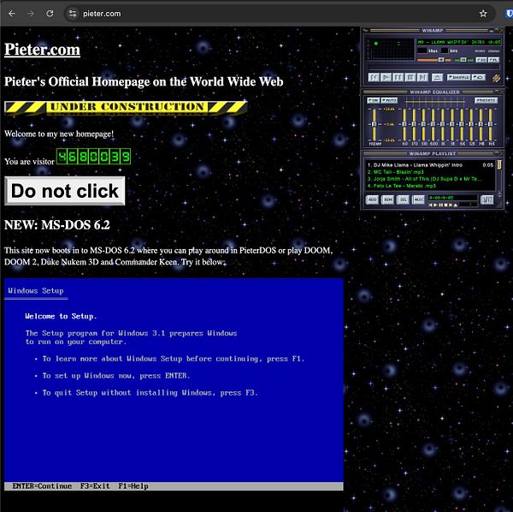Click the scrolling song title display

click(x=459, y=42)
